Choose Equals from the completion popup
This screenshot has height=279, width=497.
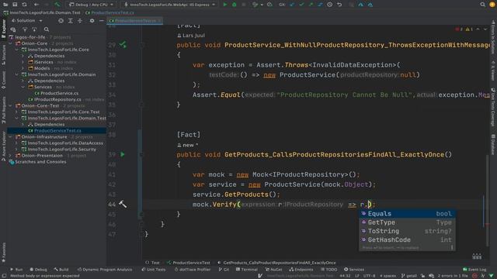click(x=407, y=214)
